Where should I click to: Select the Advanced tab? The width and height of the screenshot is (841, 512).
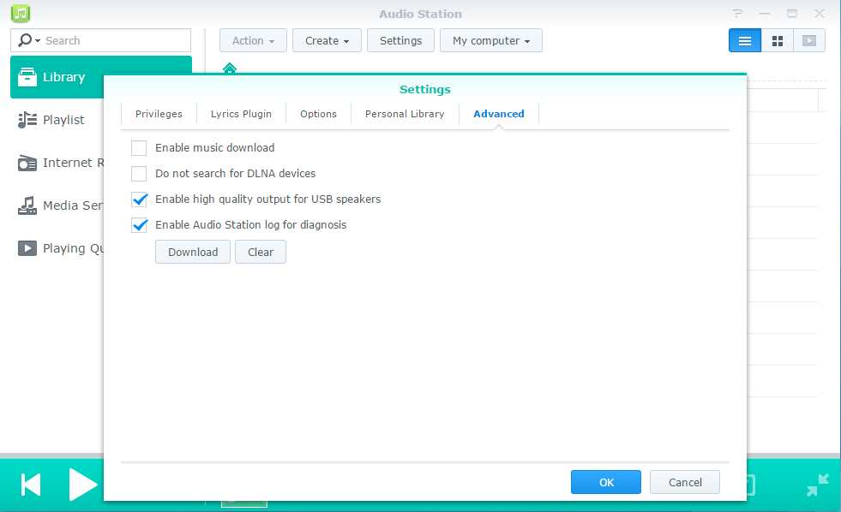499,114
